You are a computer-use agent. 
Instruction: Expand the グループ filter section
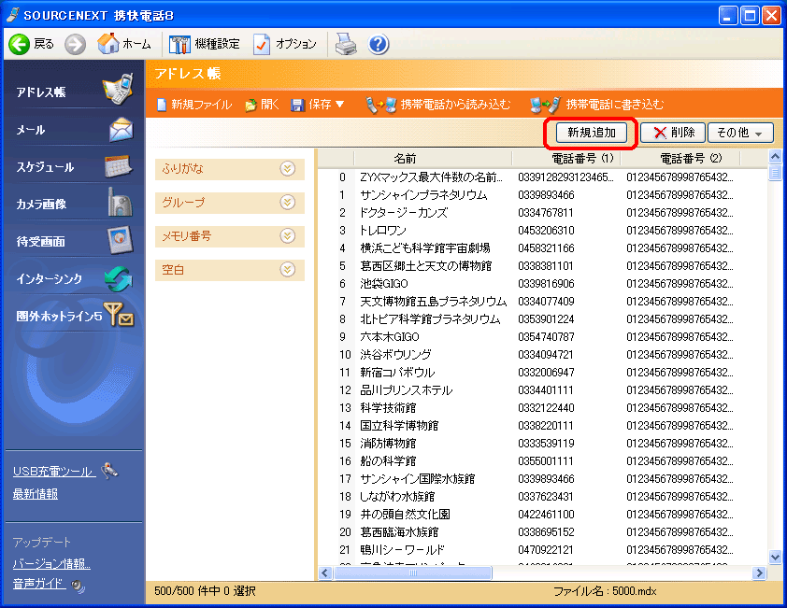click(x=288, y=202)
